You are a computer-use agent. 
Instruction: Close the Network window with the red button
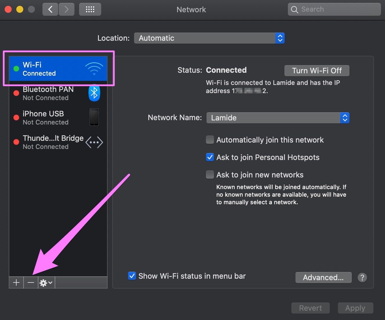(8, 9)
